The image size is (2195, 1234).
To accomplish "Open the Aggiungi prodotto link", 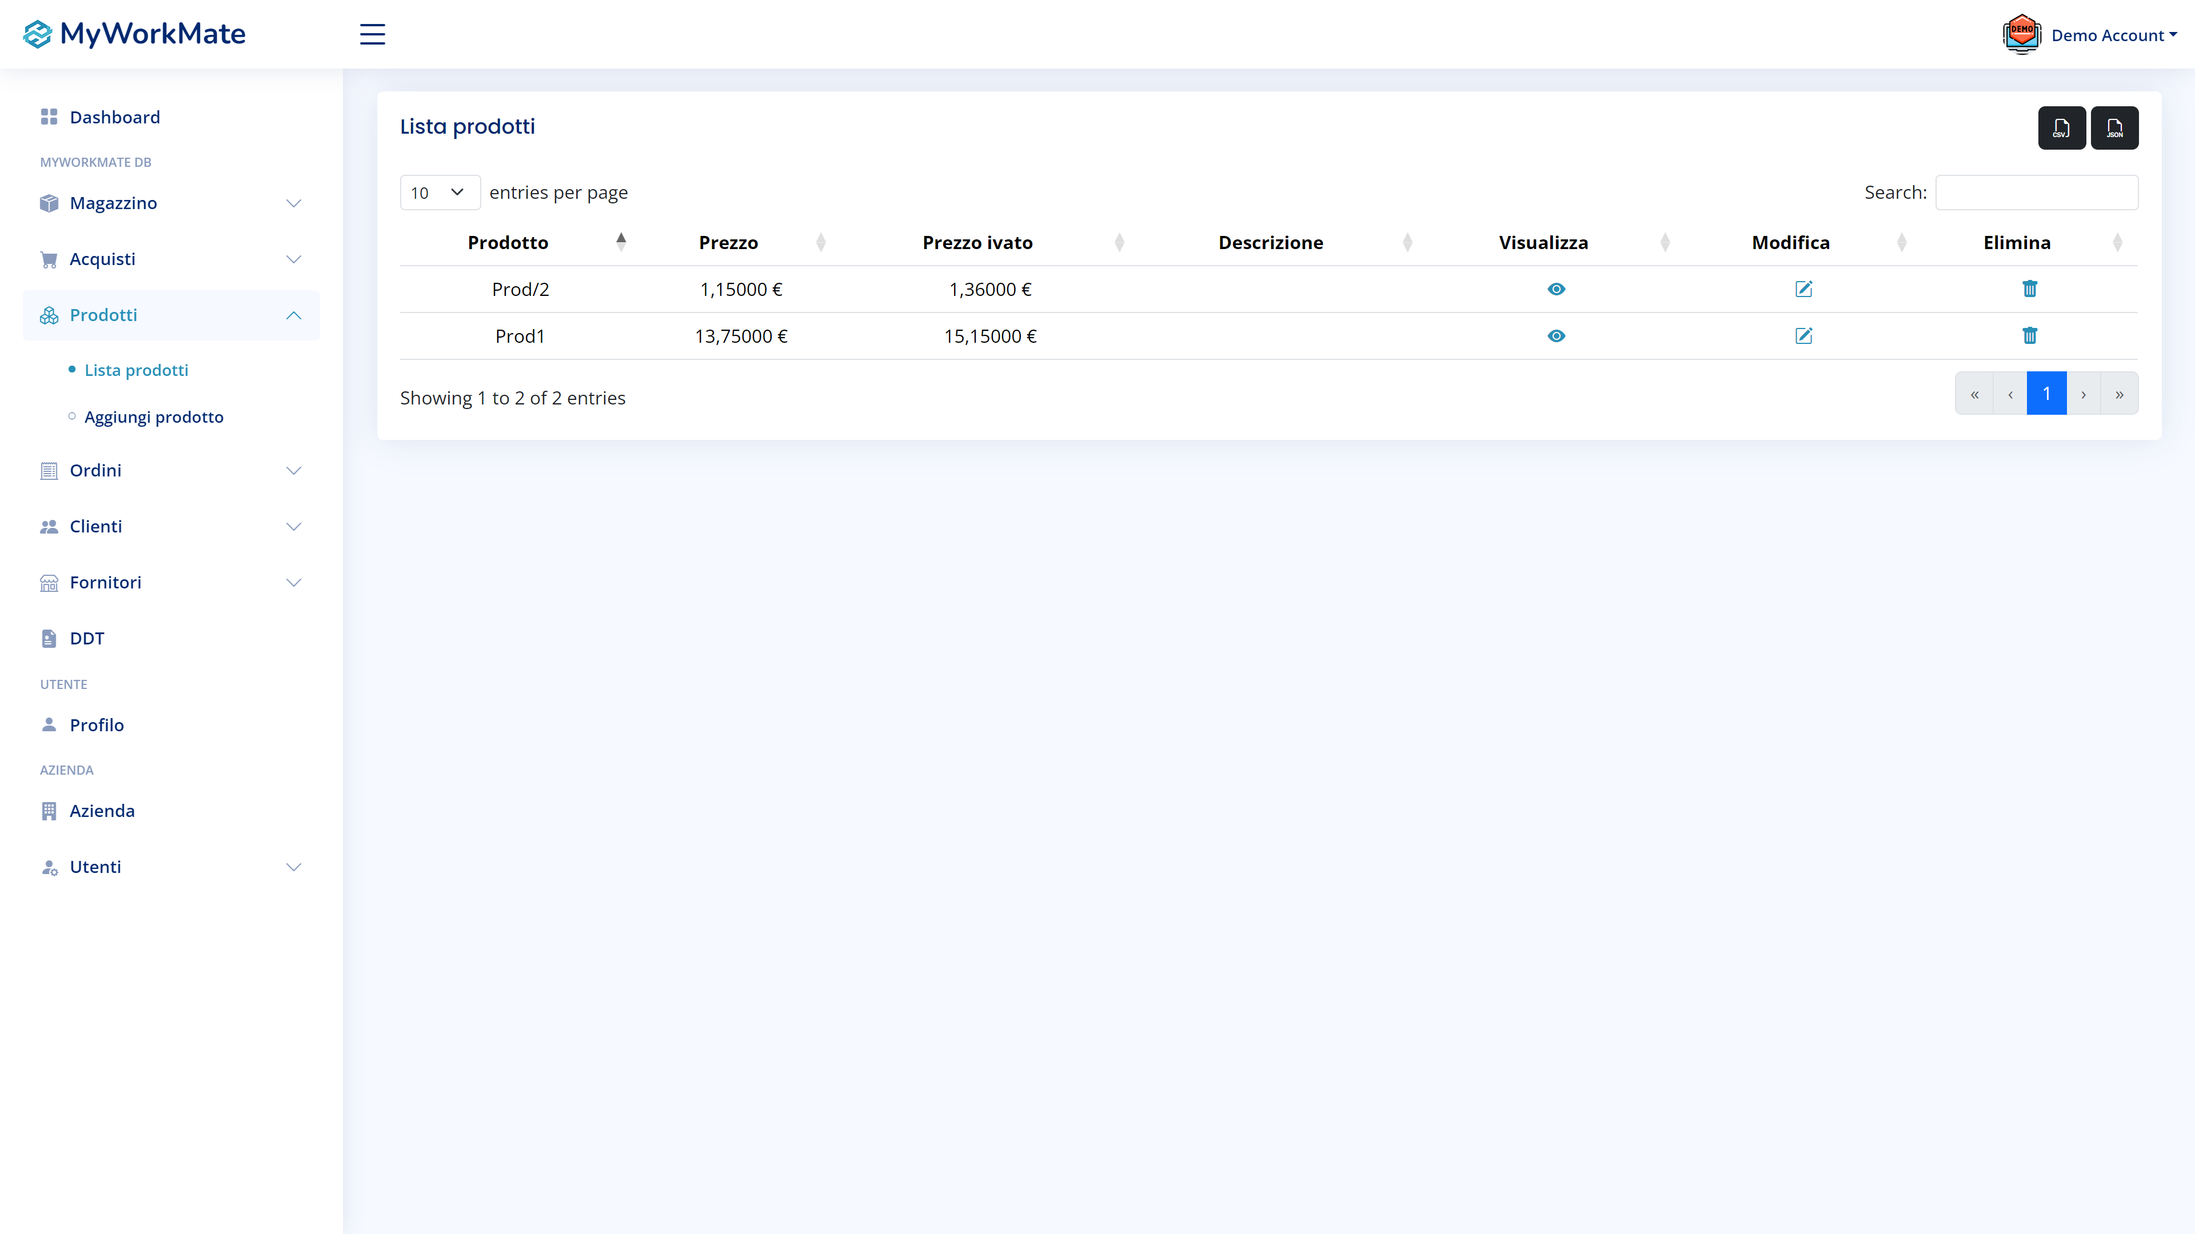I will tap(153, 416).
